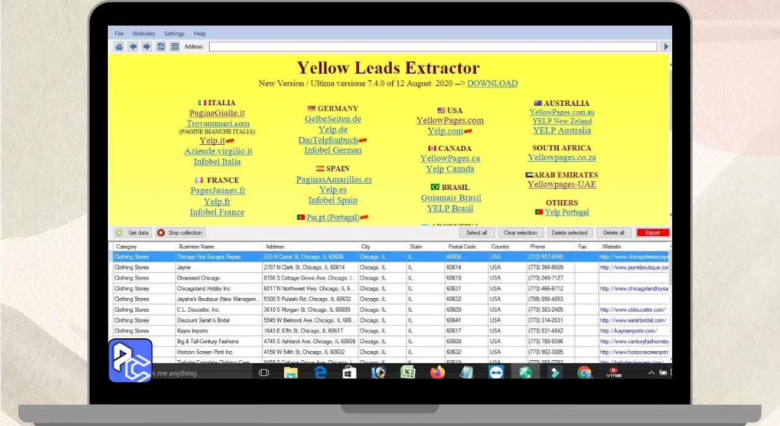Image resolution: width=780 pixels, height=426 pixels.
Task: Open the YellowPages.com.au link
Action: coord(562,113)
